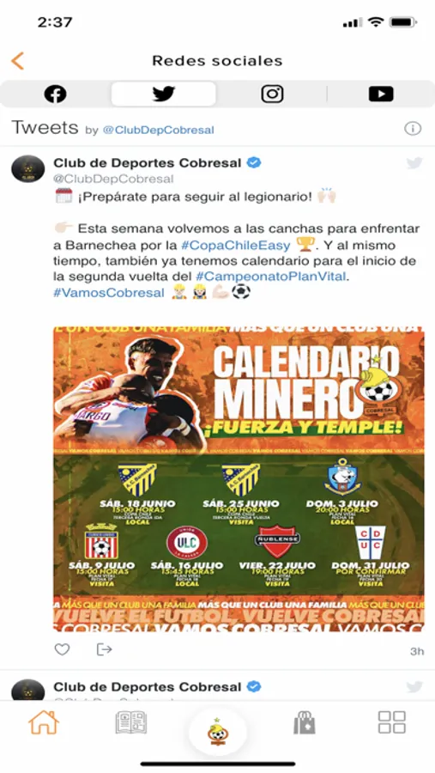Switch to the Facebook feed tab
The width and height of the screenshot is (435, 773).
coord(55,94)
